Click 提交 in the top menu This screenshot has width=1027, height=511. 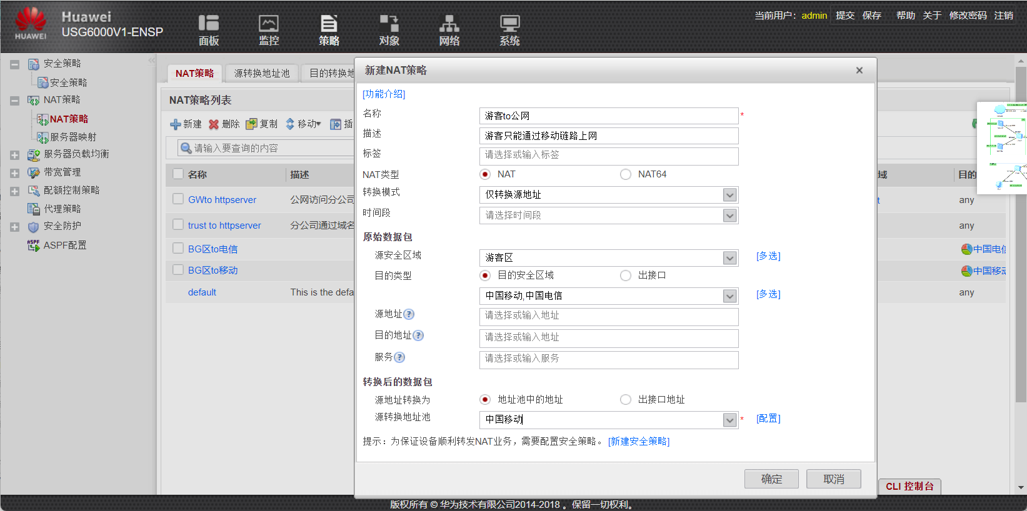click(x=845, y=15)
